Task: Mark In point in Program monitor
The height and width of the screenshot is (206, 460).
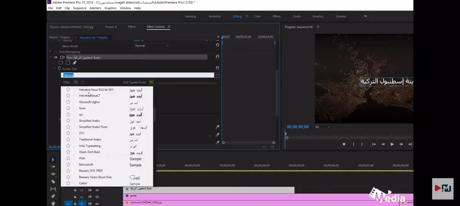Action: [x=353, y=144]
